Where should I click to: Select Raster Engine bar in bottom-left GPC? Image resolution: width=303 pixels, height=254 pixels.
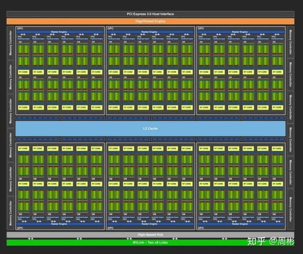(x=60, y=224)
